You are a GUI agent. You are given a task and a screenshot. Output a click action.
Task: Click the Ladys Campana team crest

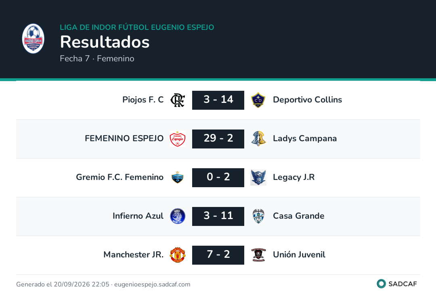[258, 139]
